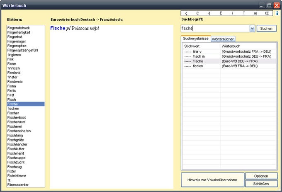
Task: Insert uppercase Ï special character
Action: coord(244,13)
